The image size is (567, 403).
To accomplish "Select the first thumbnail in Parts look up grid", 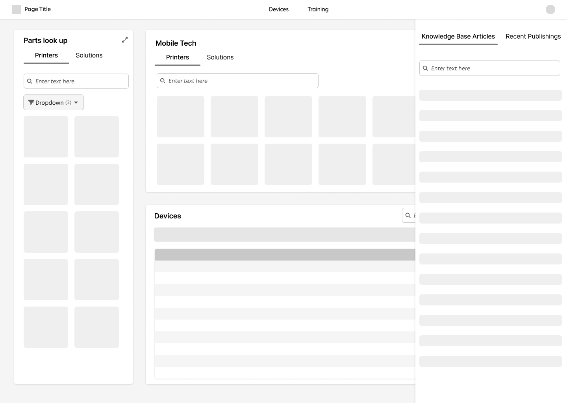I will 46,137.
